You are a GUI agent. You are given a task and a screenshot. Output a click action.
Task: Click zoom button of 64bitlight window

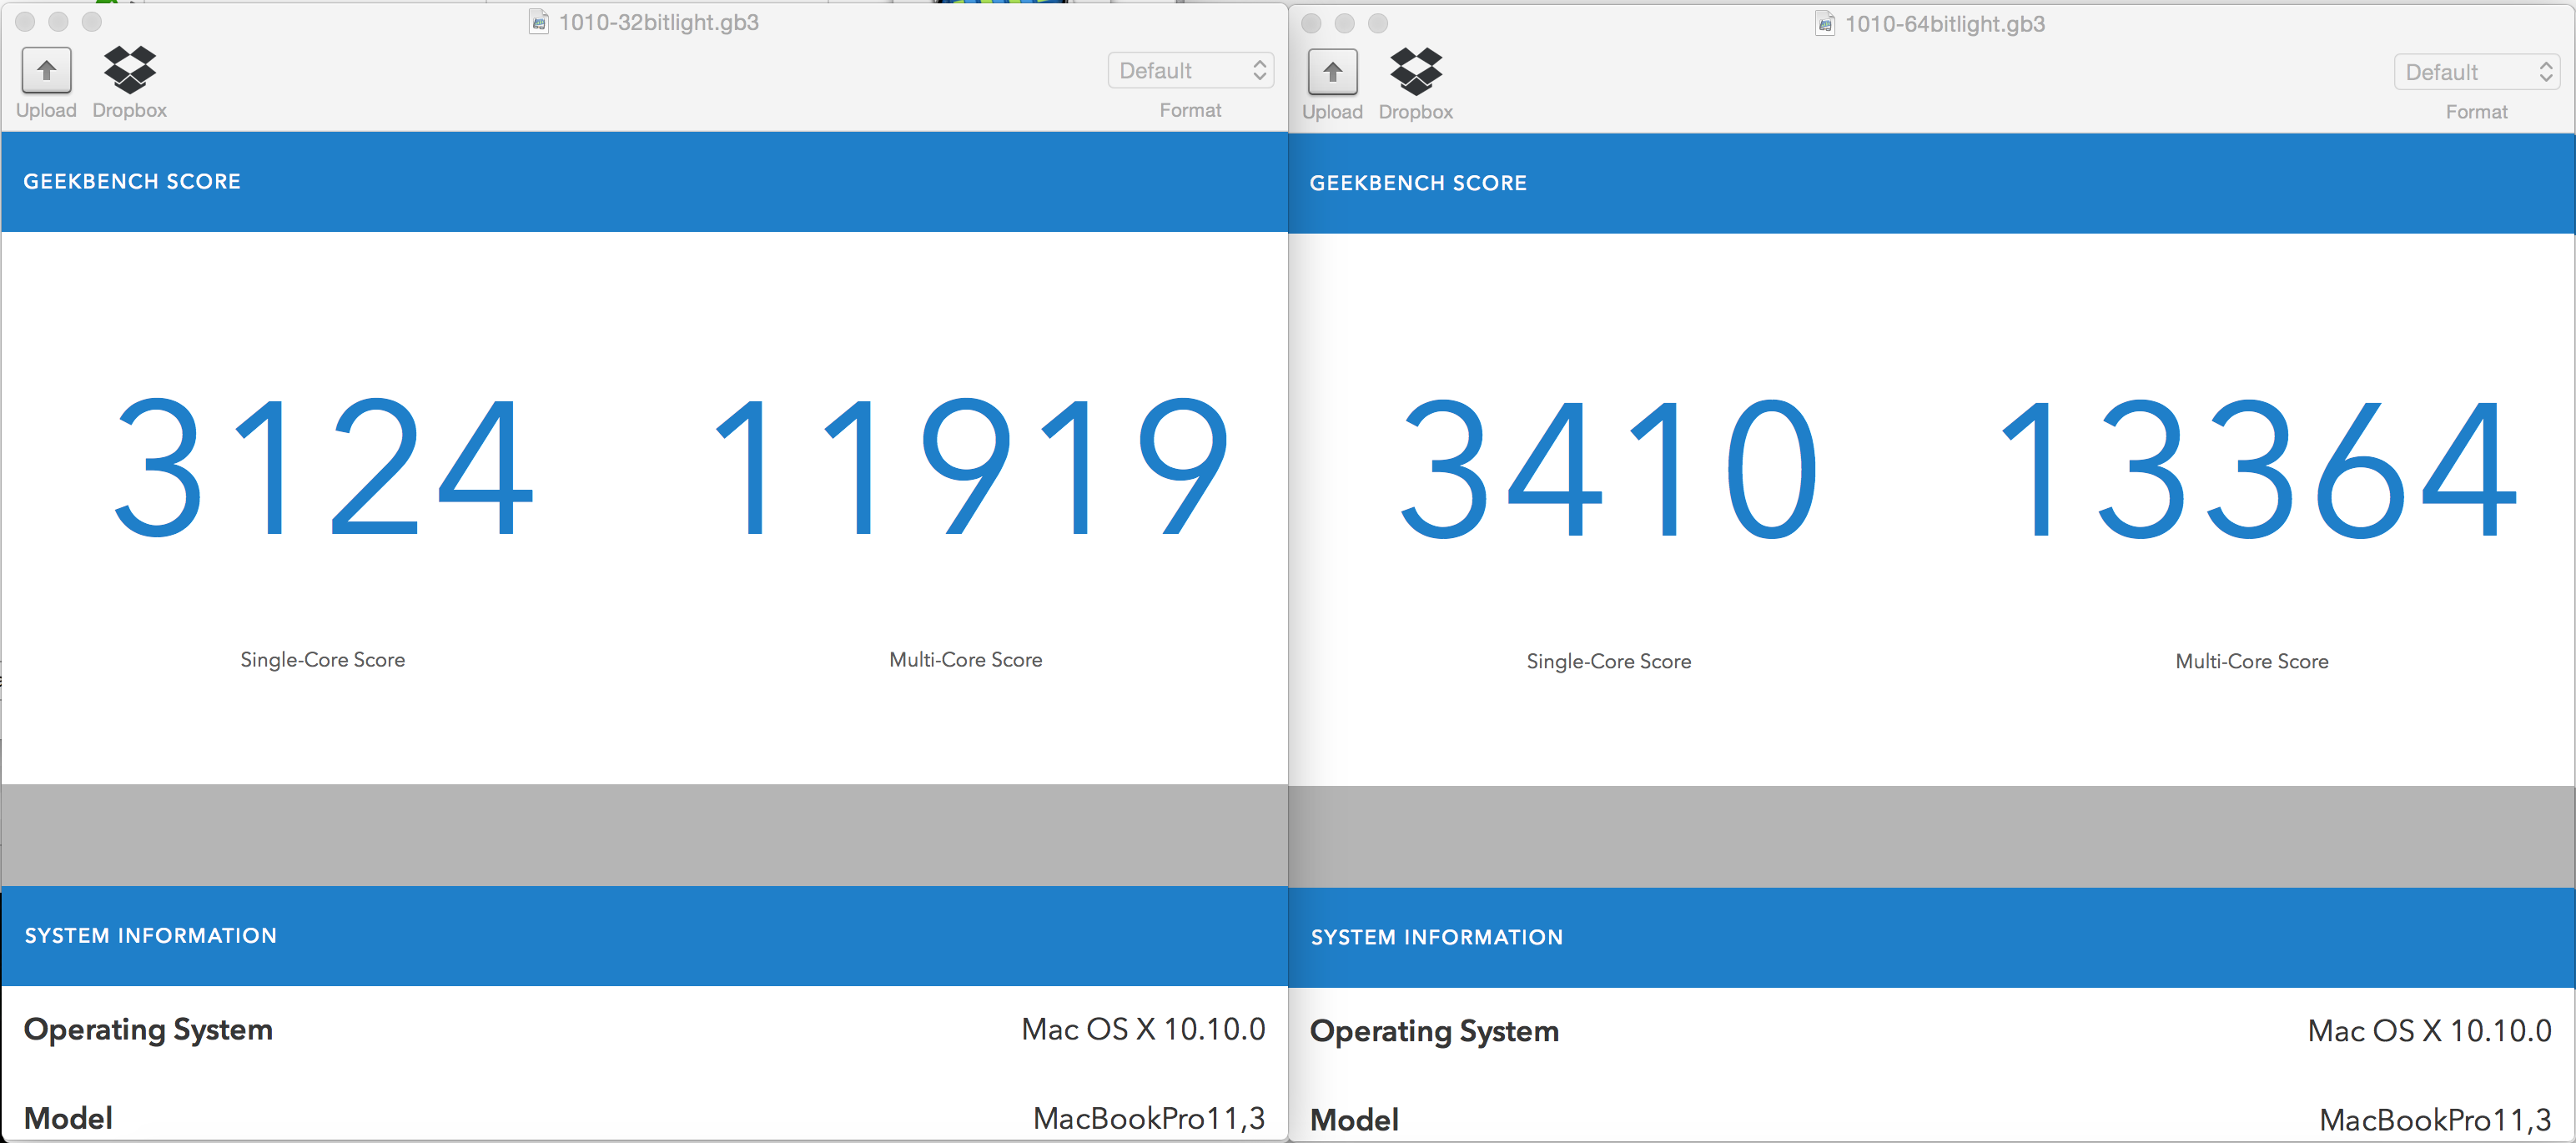click(x=1378, y=24)
